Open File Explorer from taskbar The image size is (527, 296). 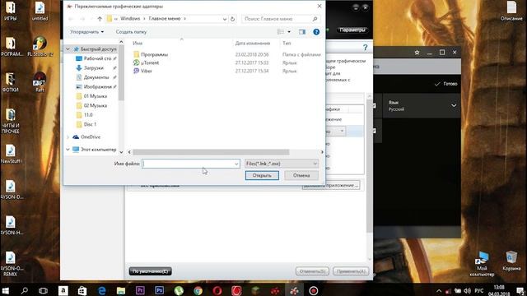coord(121,290)
